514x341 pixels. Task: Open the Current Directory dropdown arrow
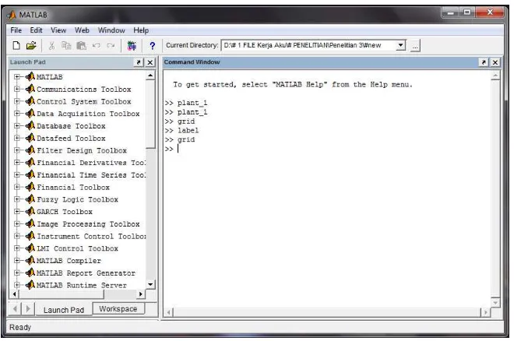[400, 45]
